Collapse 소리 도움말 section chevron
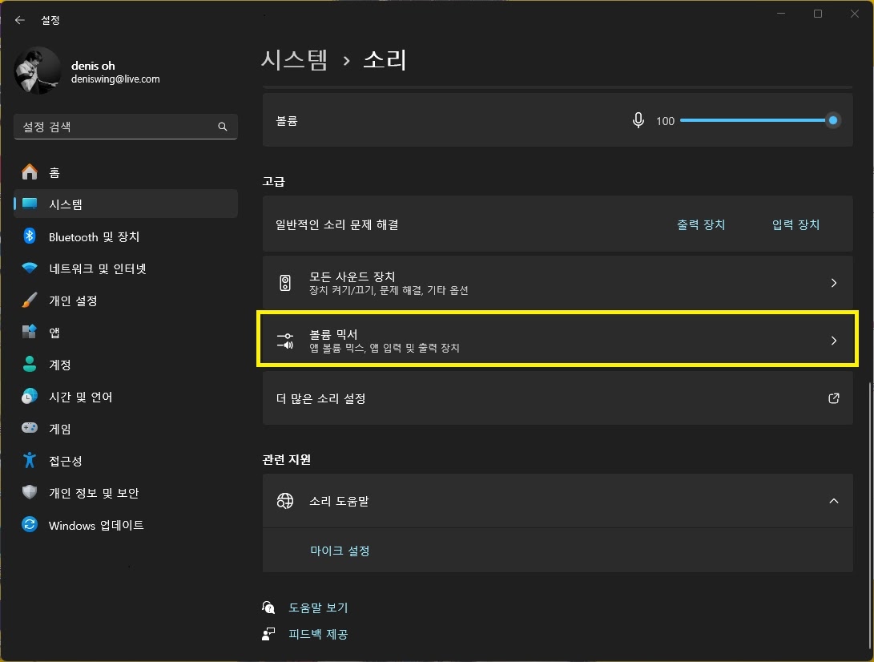 pos(834,501)
